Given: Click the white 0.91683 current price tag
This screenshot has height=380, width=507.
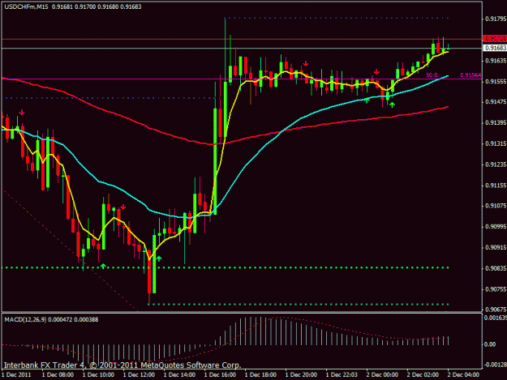Looking at the screenshot, I should [495, 48].
